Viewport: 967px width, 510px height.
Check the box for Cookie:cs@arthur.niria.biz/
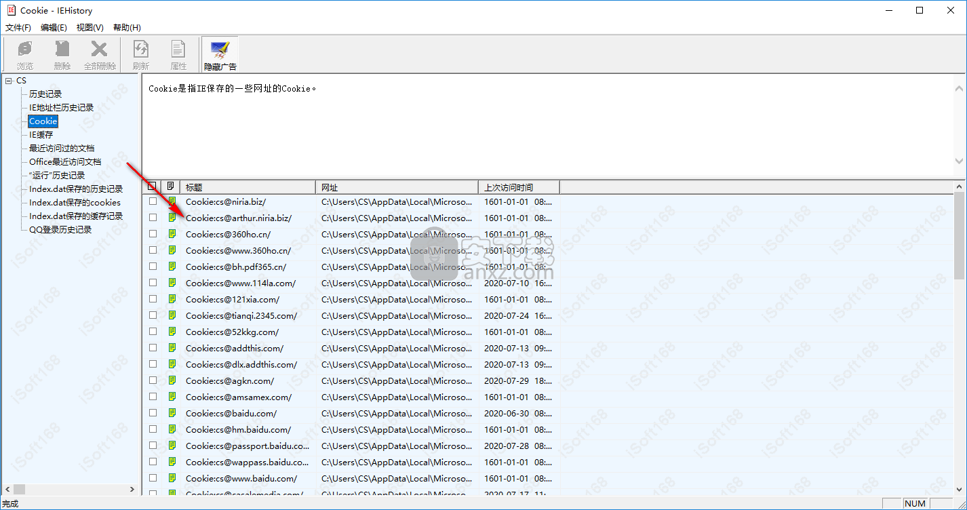(153, 218)
